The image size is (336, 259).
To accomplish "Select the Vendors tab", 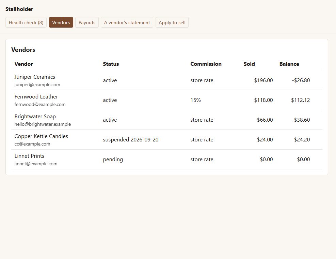I will click(x=61, y=22).
